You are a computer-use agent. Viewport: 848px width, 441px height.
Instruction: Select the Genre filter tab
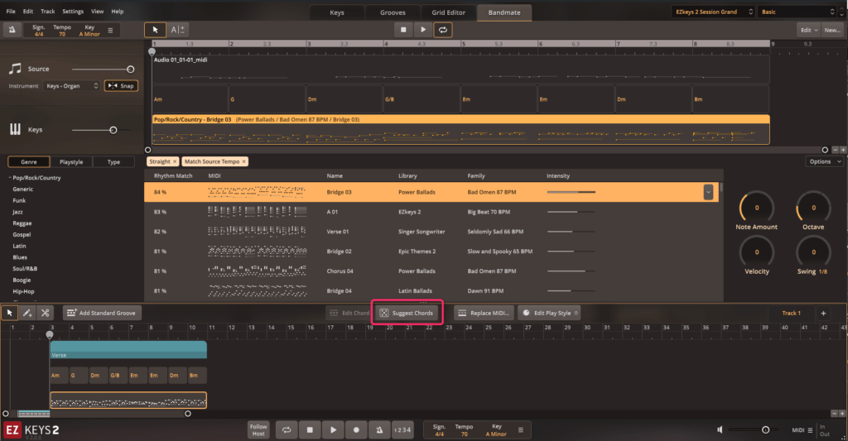click(29, 161)
